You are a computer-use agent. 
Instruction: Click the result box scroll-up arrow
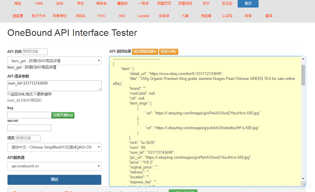303,59
